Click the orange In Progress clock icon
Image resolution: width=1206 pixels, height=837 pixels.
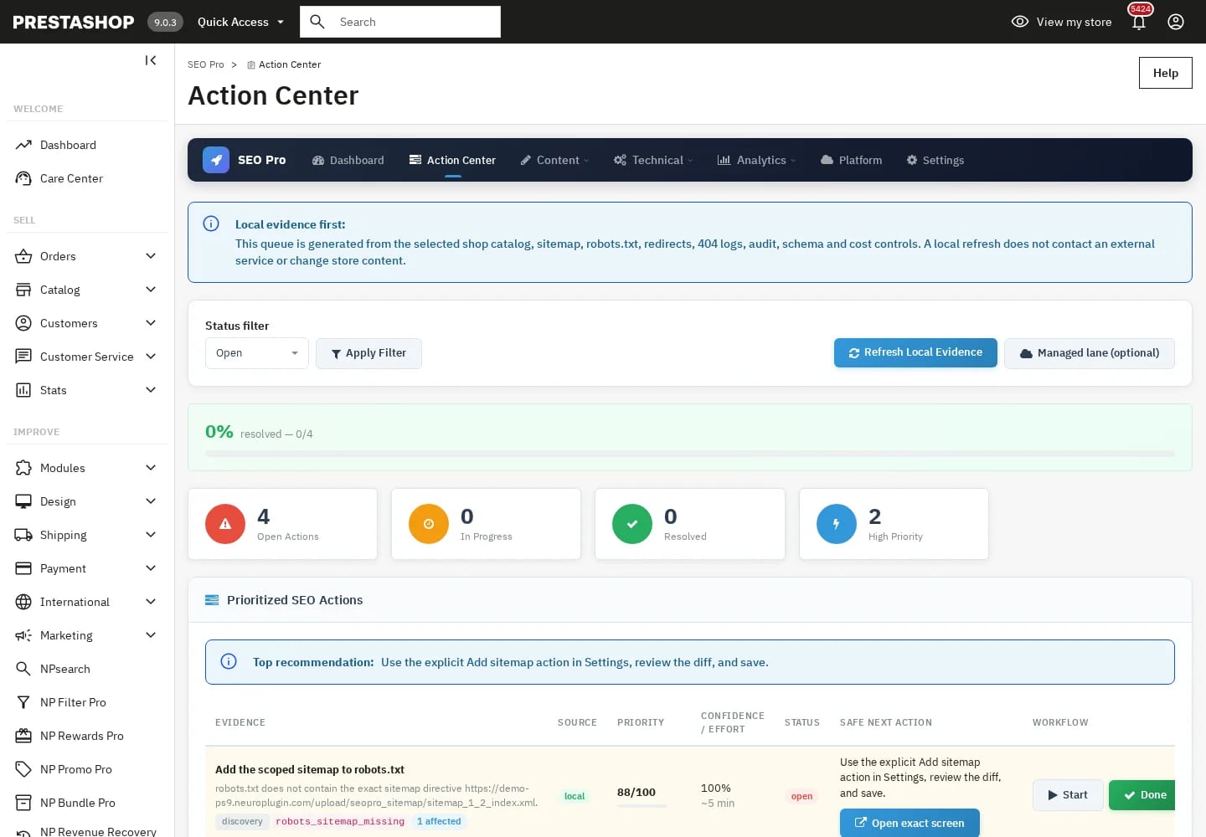point(429,524)
